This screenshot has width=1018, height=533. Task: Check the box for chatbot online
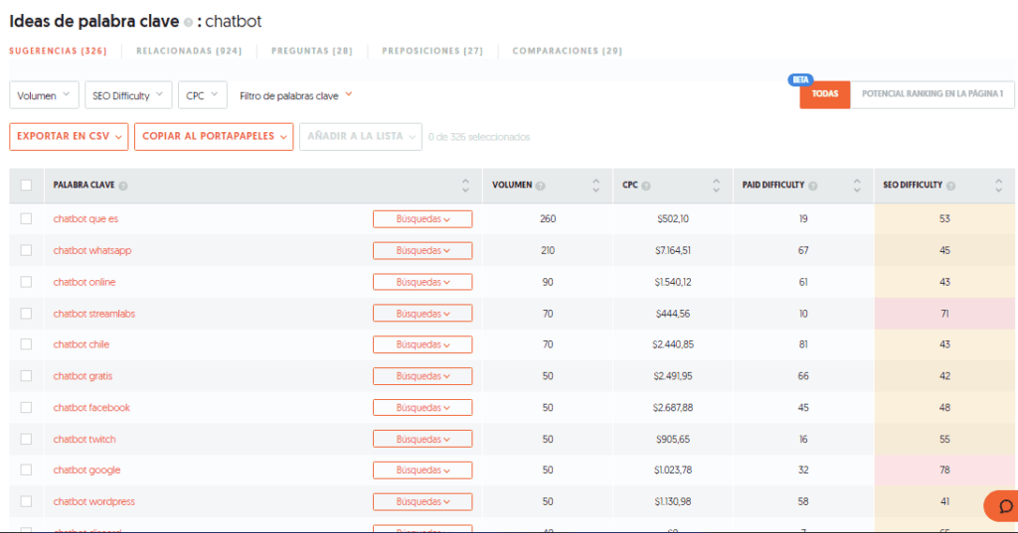tap(26, 282)
